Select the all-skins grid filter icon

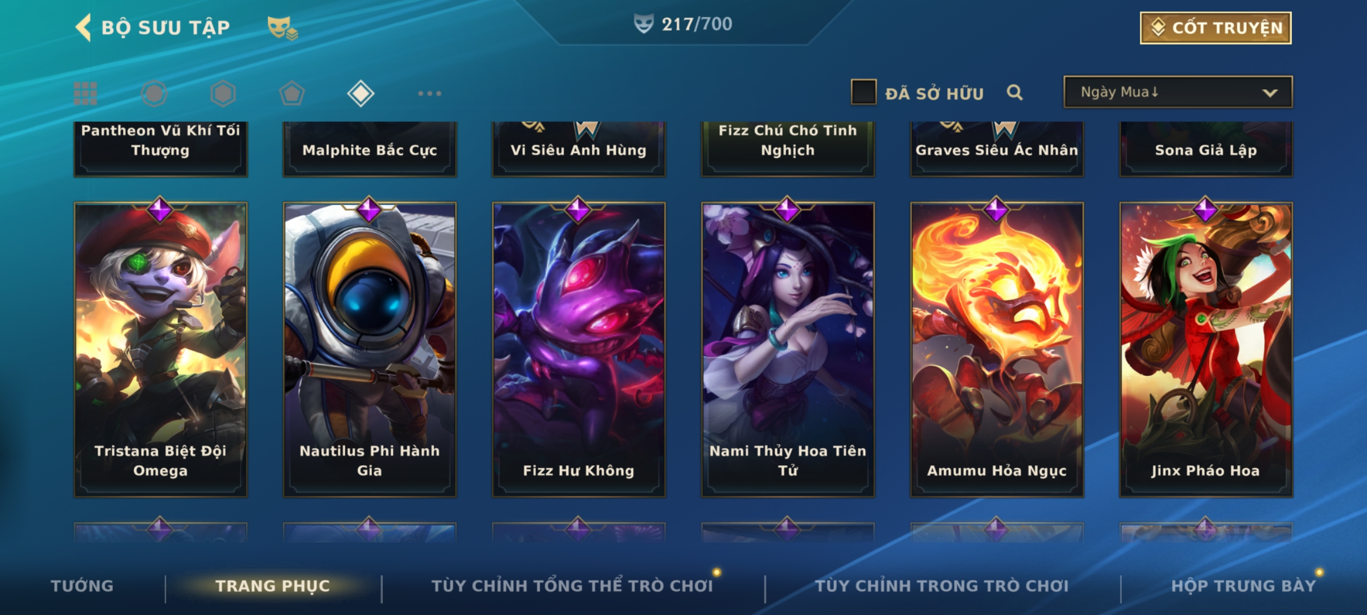pyautogui.click(x=85, y=93)
